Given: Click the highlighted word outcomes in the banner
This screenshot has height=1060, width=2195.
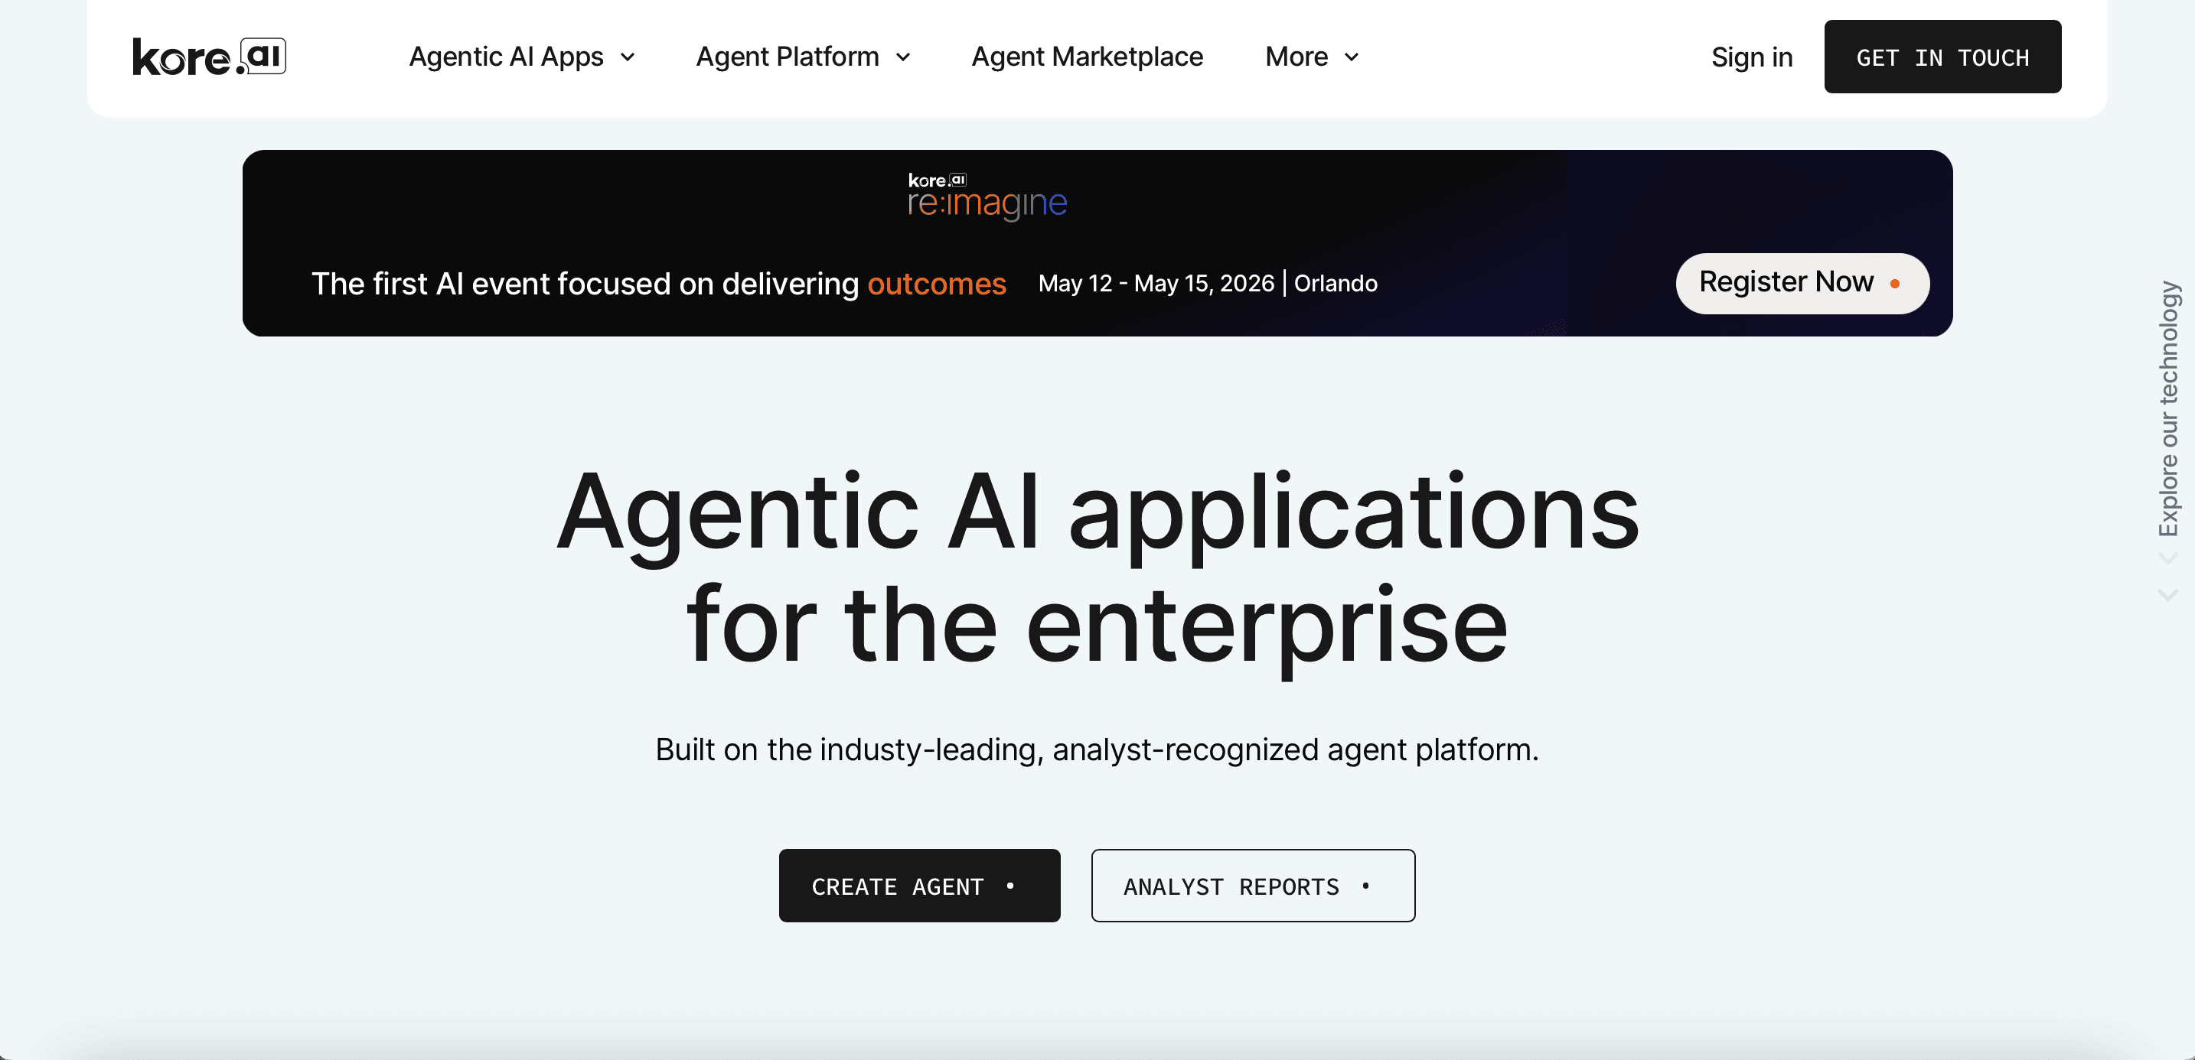Looking at the screenshot, I should click(x=937, y=284).
